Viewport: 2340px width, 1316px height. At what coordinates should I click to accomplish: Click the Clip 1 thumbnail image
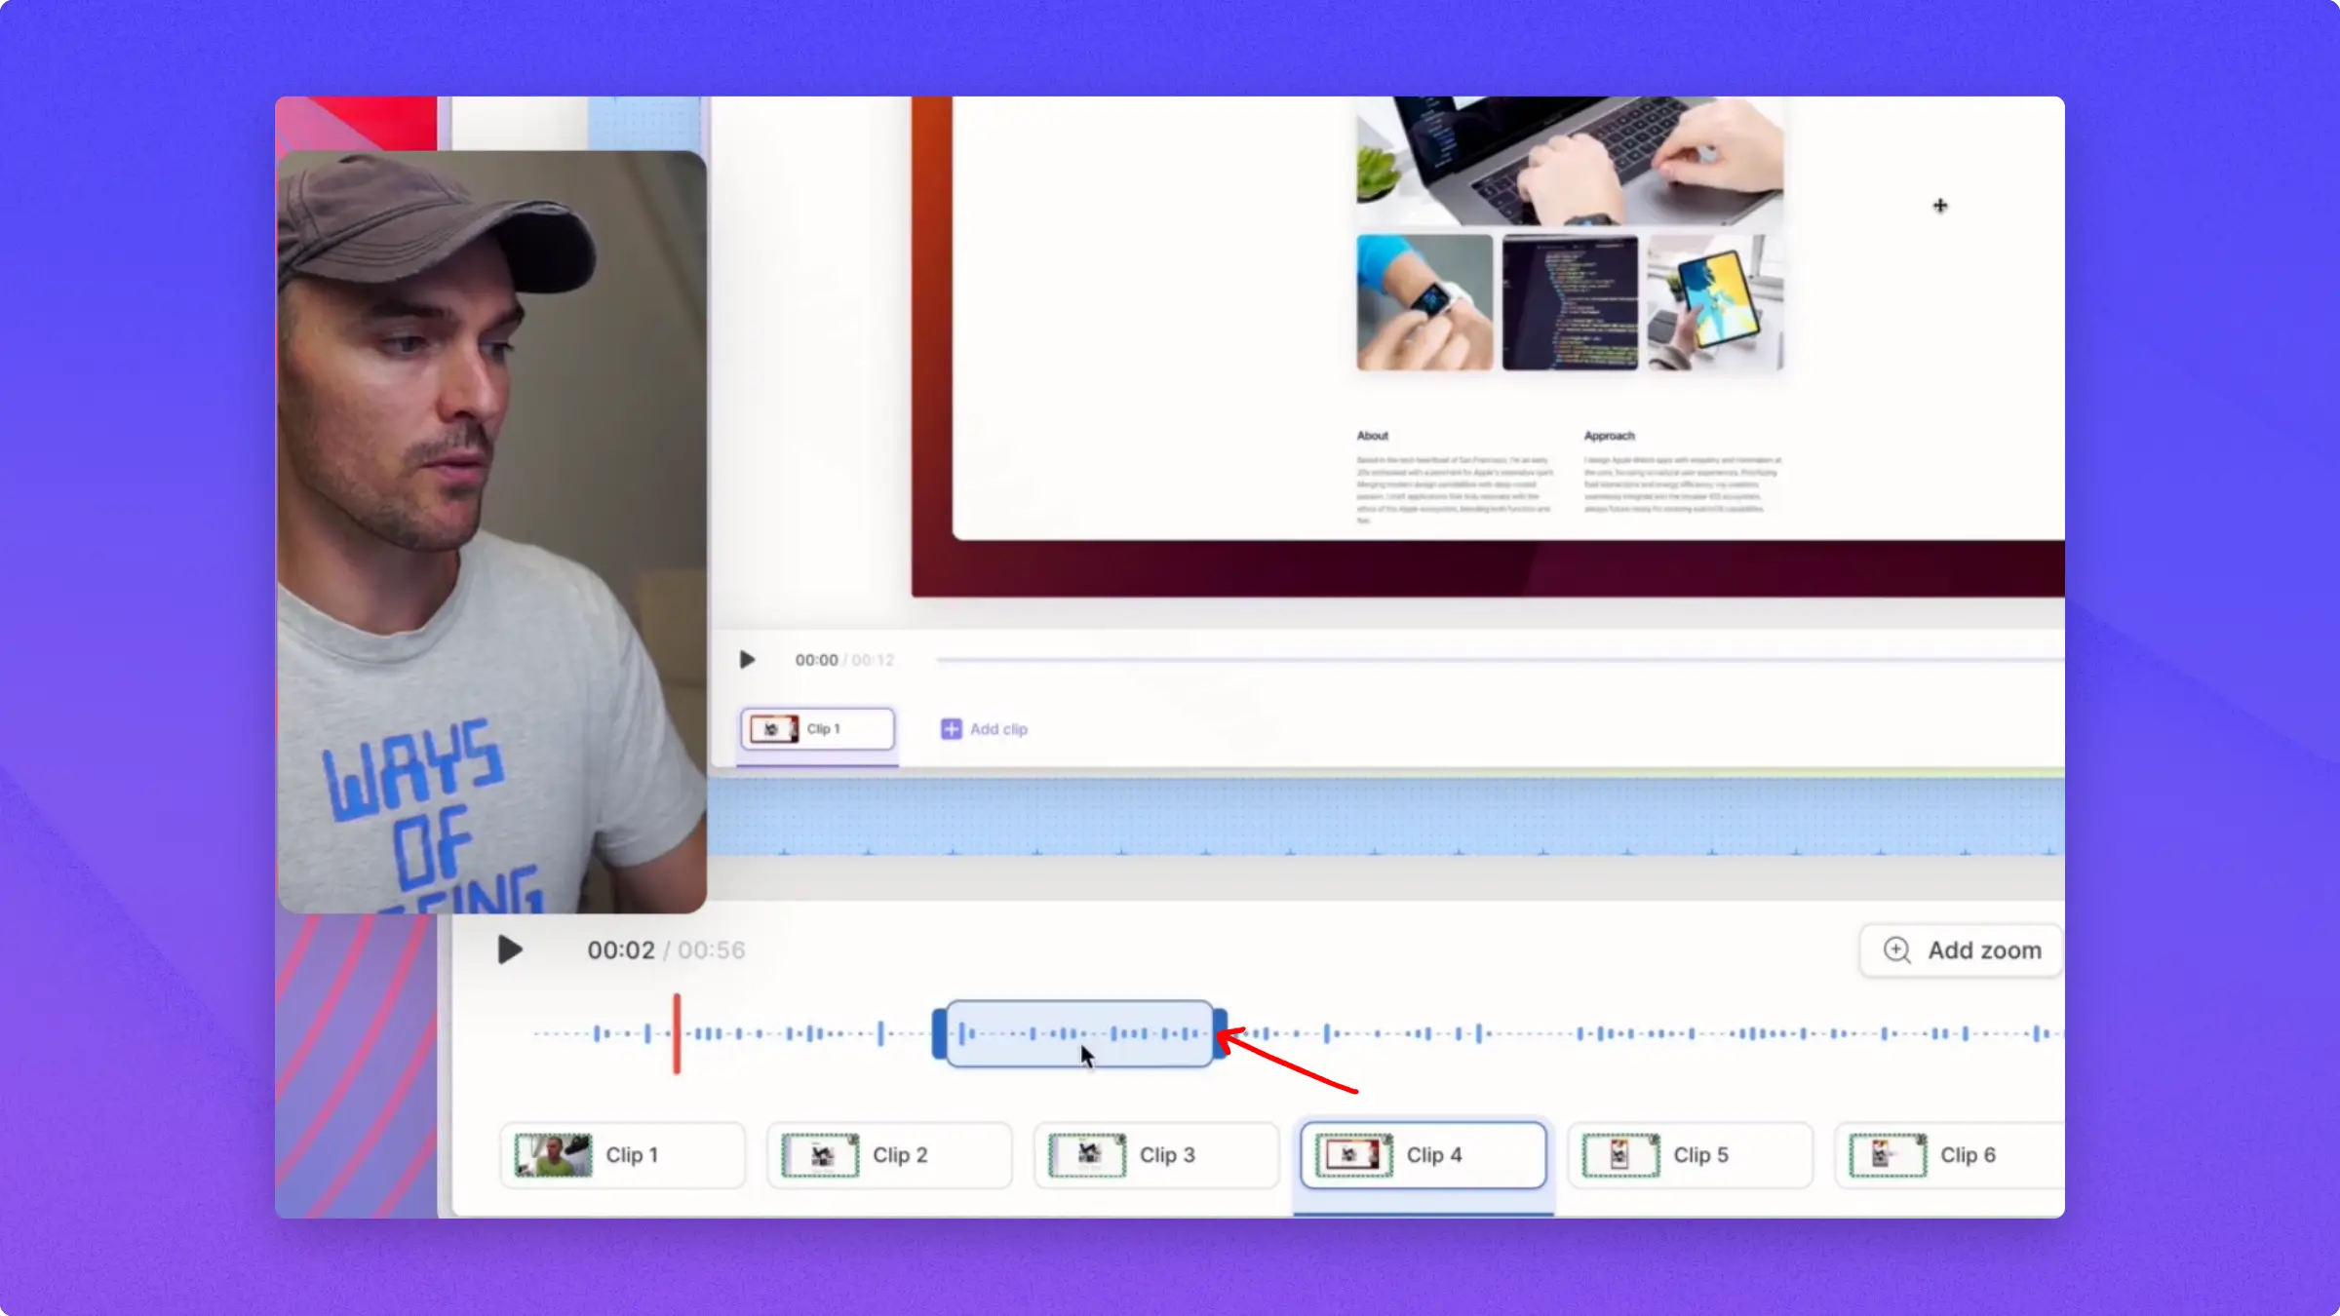(553, 1155)
